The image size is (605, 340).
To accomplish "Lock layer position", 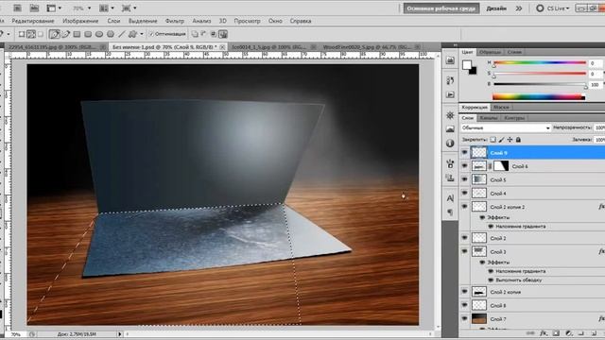I will (x=510, y=140).
